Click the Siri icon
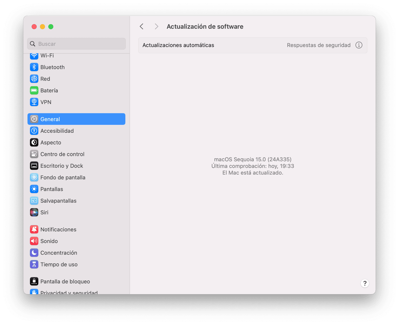 [x=34, y=213]
